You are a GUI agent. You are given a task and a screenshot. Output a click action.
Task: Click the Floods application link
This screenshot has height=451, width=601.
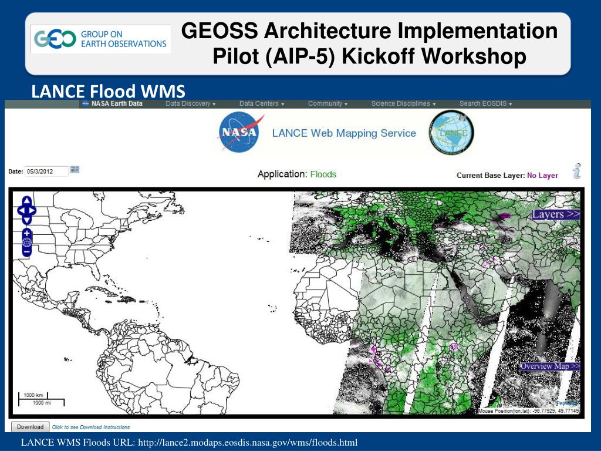pos(323,174)
